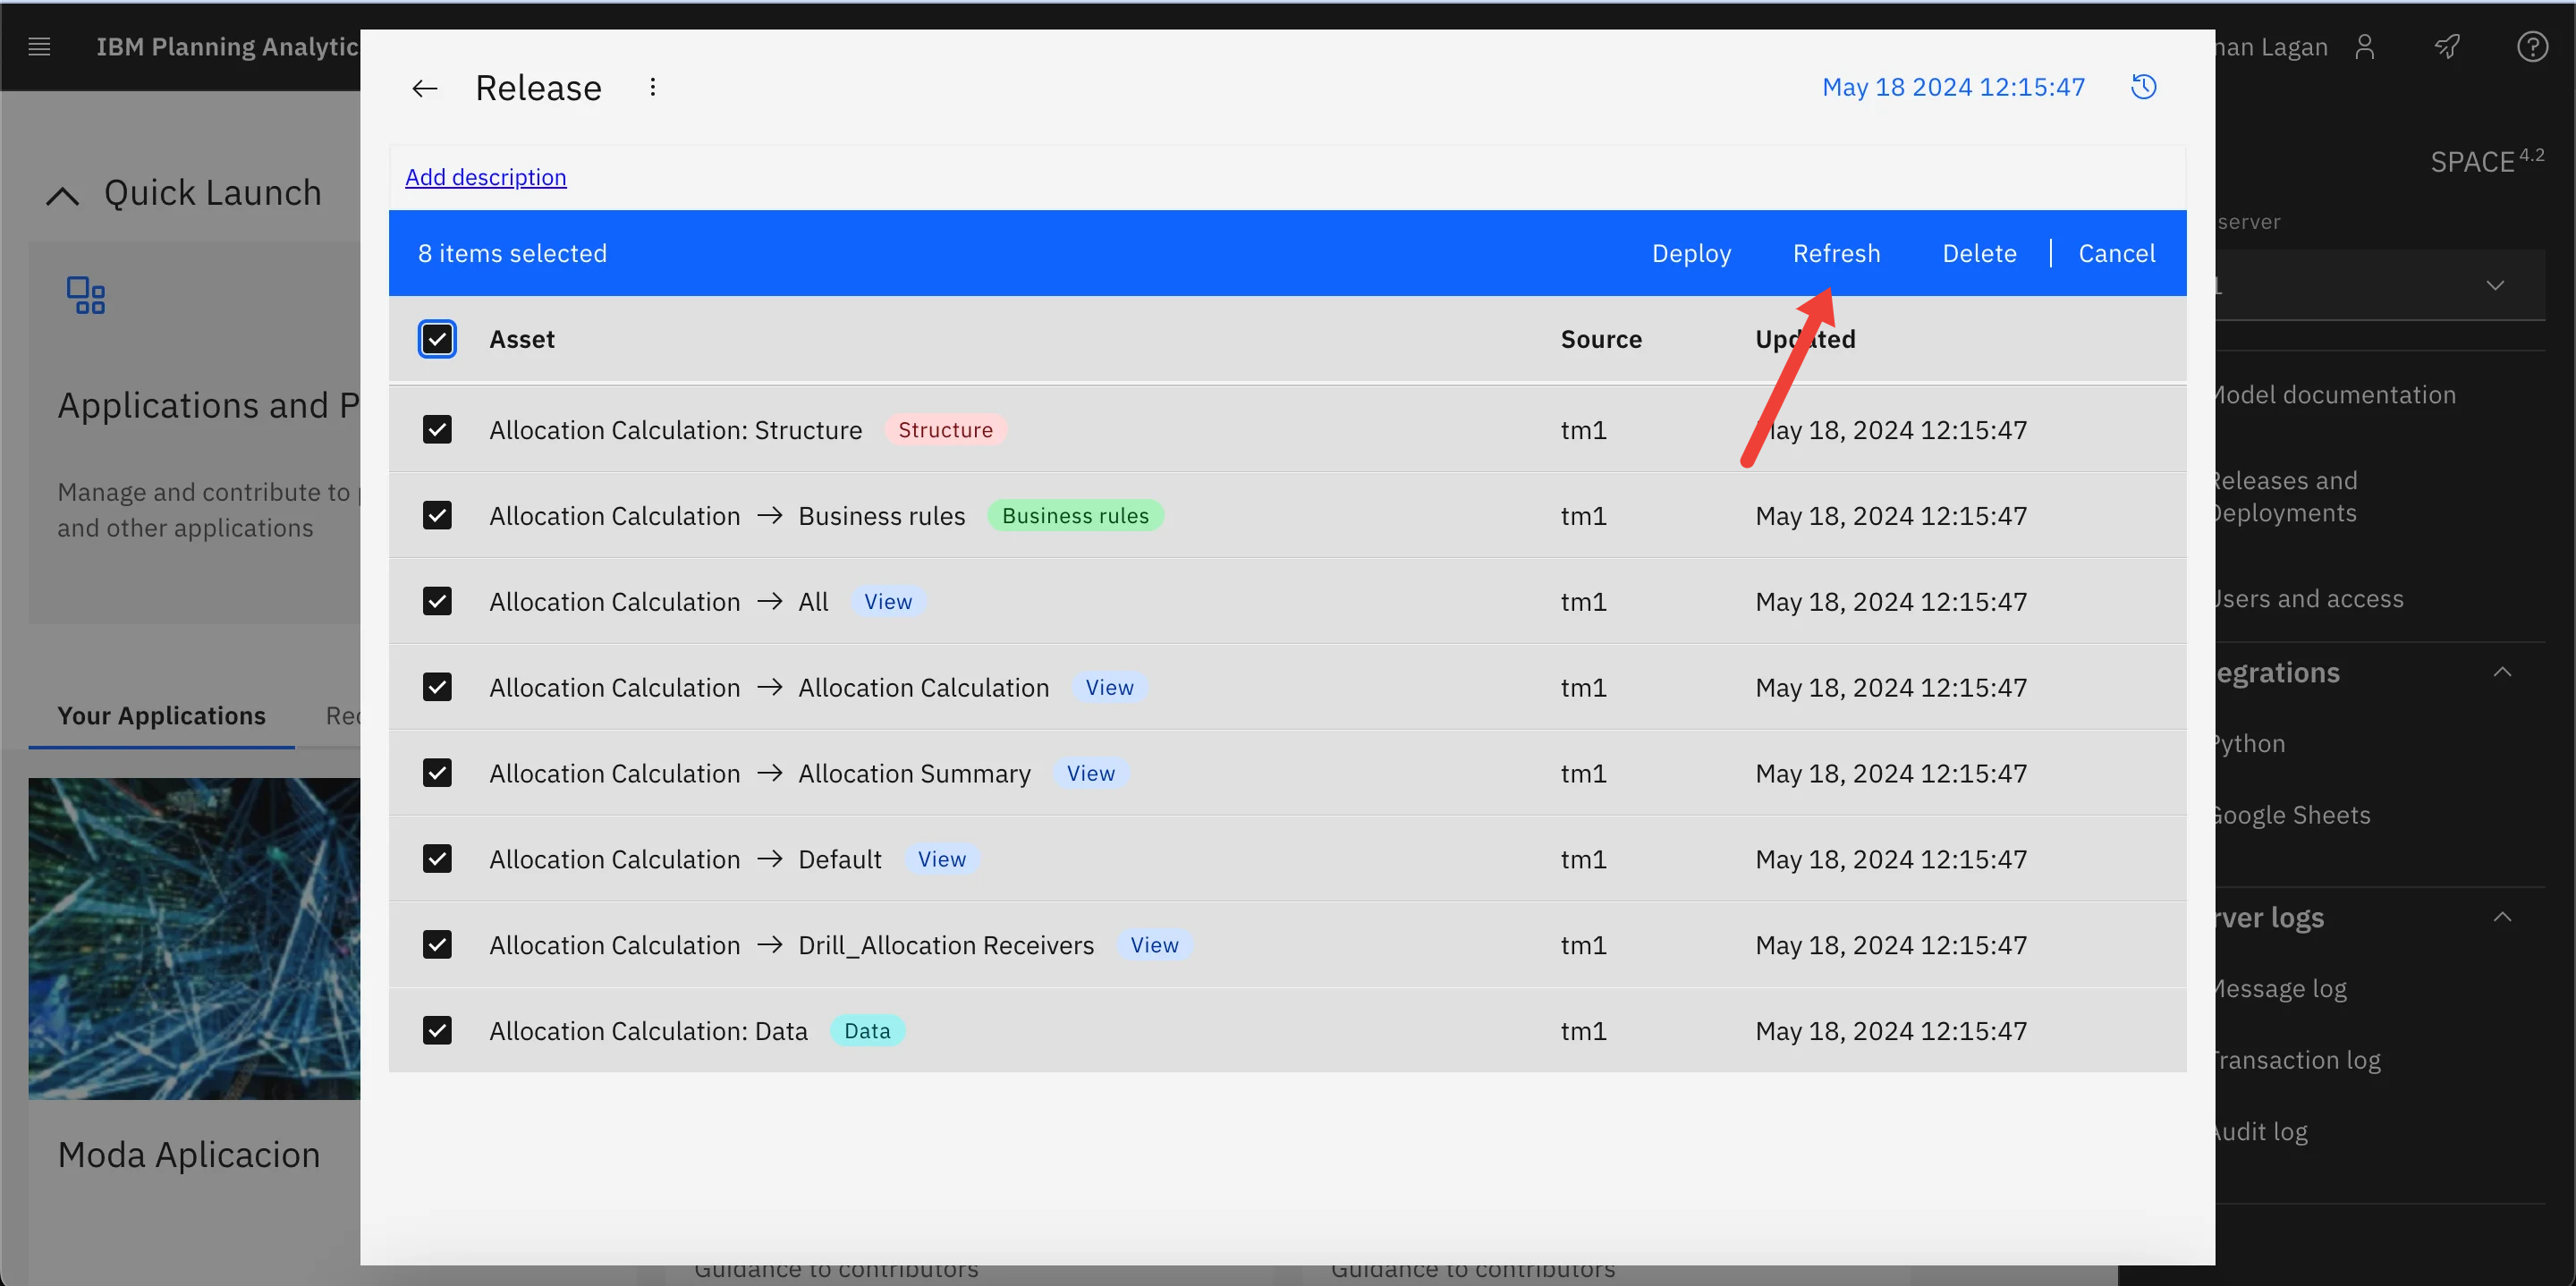
Task: Click the three-dot more options menu icon
Action: click(652, 87)
